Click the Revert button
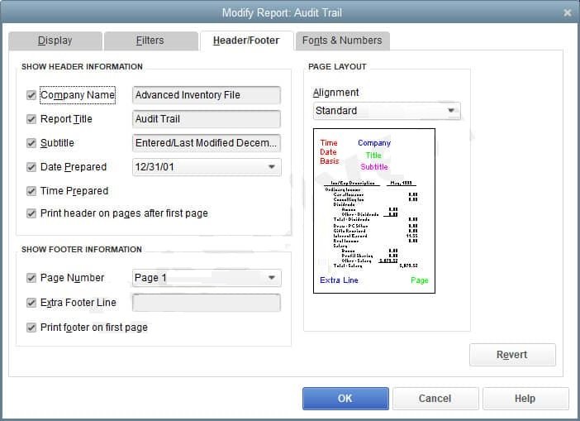Screen dimensions: 580x421 (x=512, y=355)
